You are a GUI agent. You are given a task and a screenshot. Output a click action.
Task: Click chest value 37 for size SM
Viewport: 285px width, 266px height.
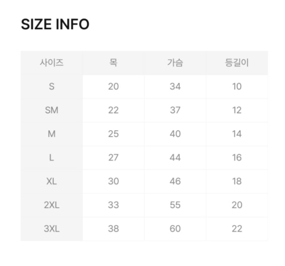pos(175,110)
